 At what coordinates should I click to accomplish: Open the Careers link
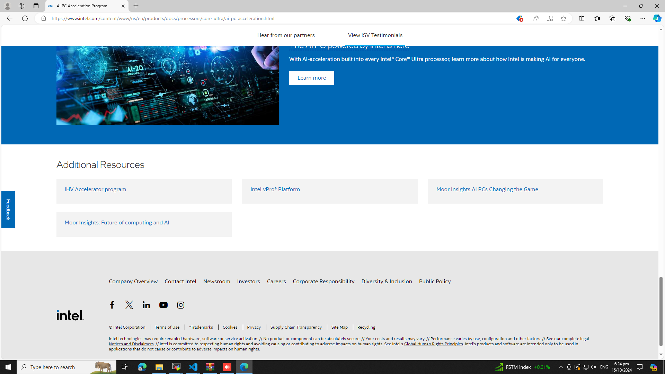point(276,282)
